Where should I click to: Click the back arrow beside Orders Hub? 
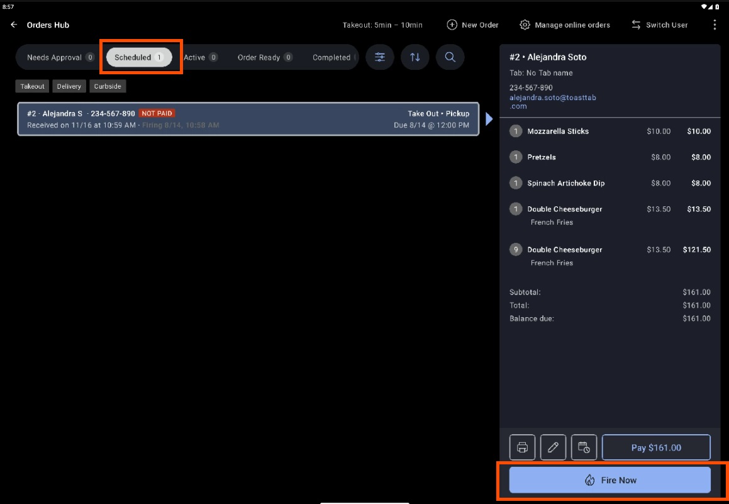click(x=14, y=25)
